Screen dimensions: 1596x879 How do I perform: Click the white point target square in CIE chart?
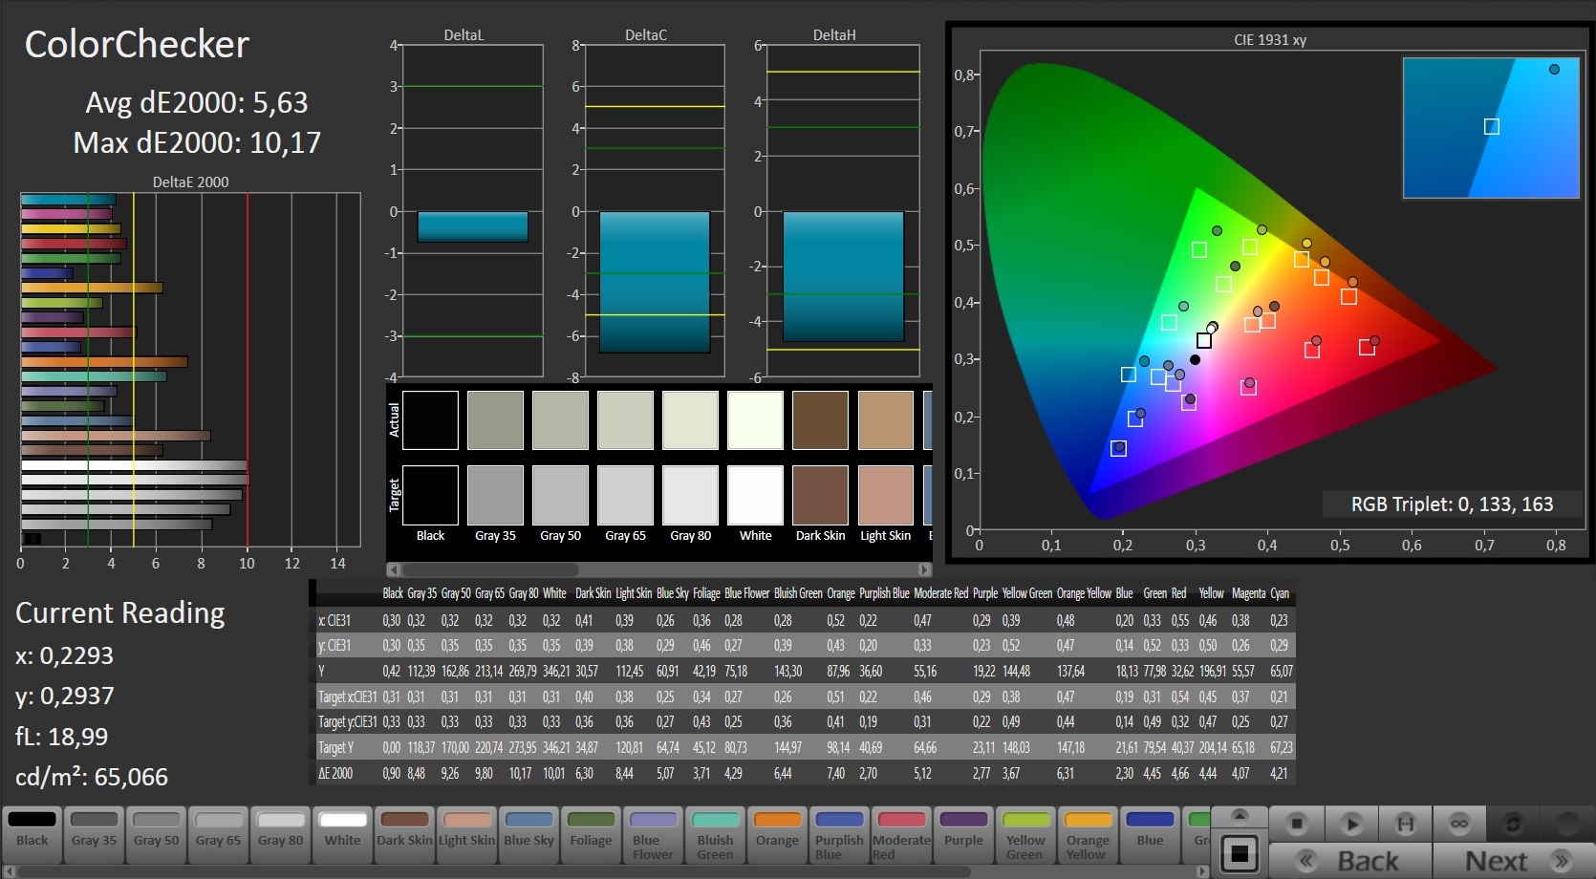pos(1204,340)
